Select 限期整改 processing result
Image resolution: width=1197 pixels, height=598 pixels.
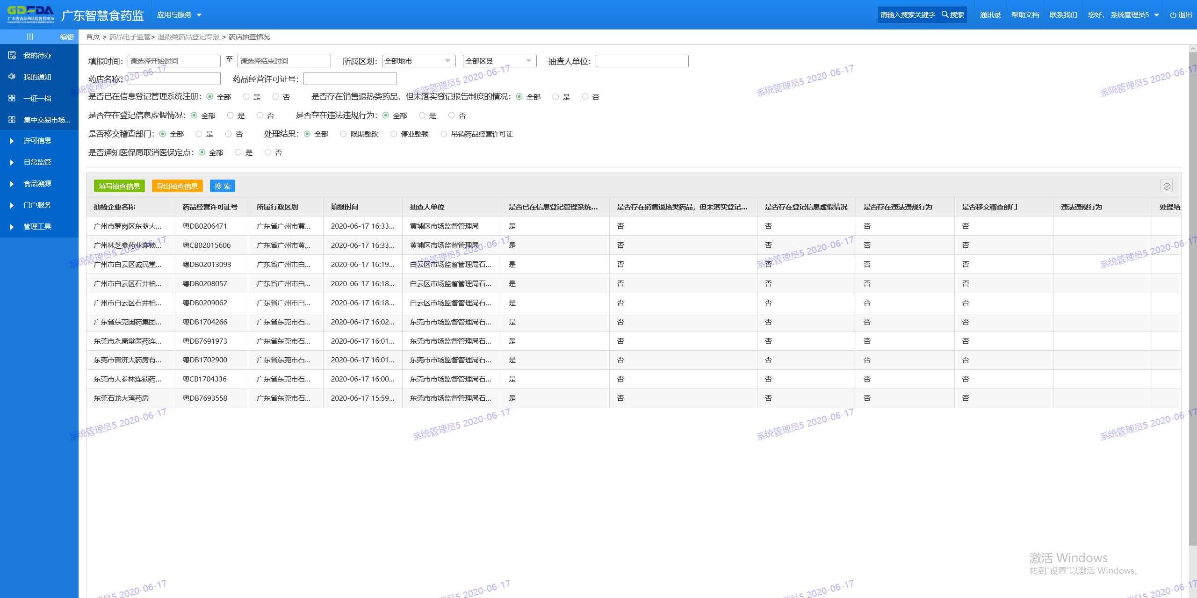pyautogui.click(x=344, y=134)
